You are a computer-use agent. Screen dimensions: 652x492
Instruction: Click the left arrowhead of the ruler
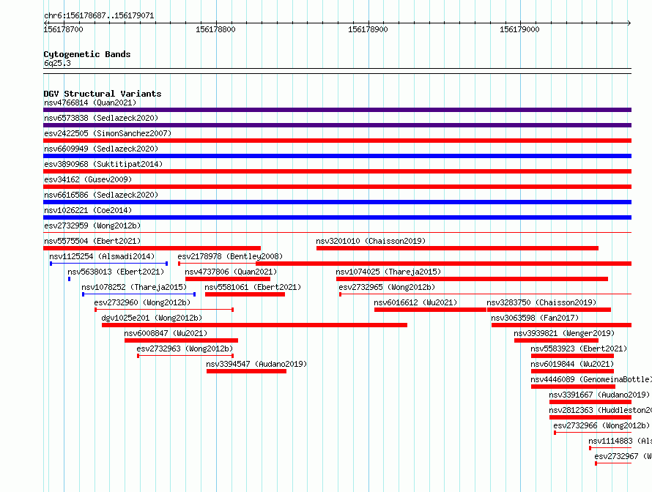coord(45,23)
